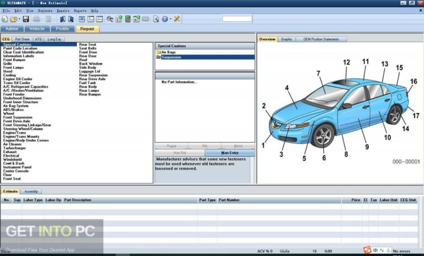Switch to the Graphic tab
Screen dimensions: 424x256
[x=287, y=39]
